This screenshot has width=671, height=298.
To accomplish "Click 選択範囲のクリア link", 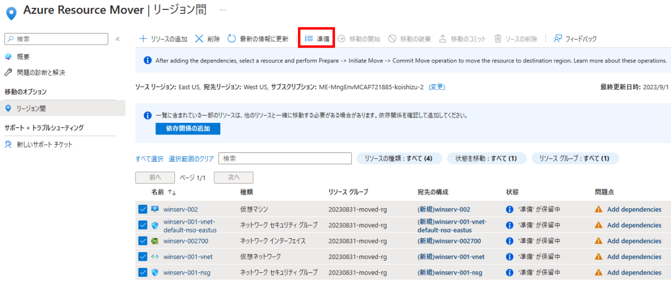I will pyautogui.click(x=191, y=158).
